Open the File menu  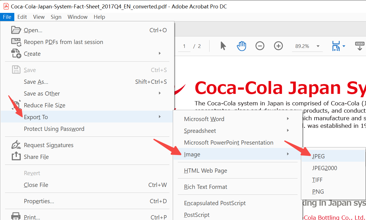point(7,17)
